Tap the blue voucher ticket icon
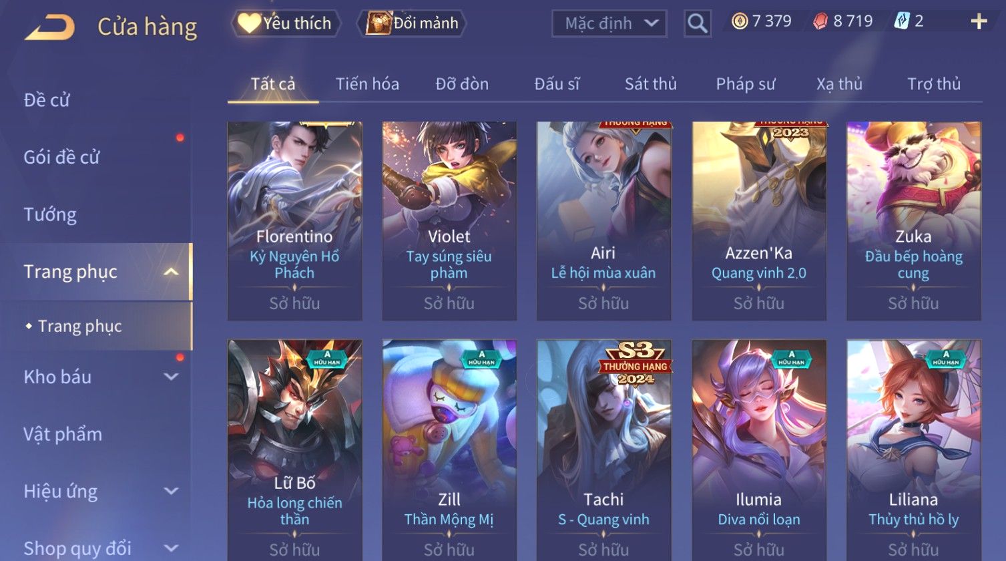Image resolution: width=1006 pixels, height=561 pixels. pyautogui.click(x=902, y=21)
